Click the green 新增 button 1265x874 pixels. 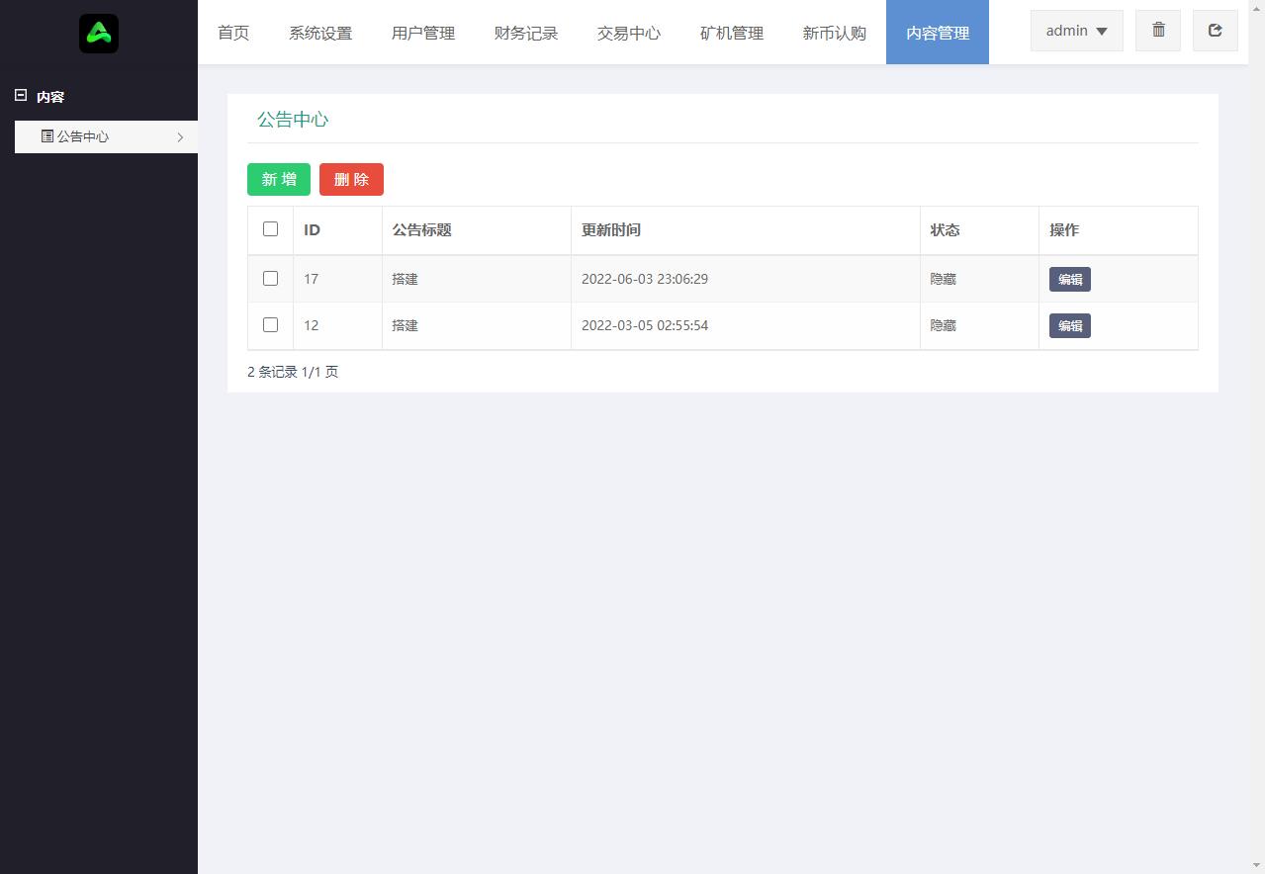(279, 179)
